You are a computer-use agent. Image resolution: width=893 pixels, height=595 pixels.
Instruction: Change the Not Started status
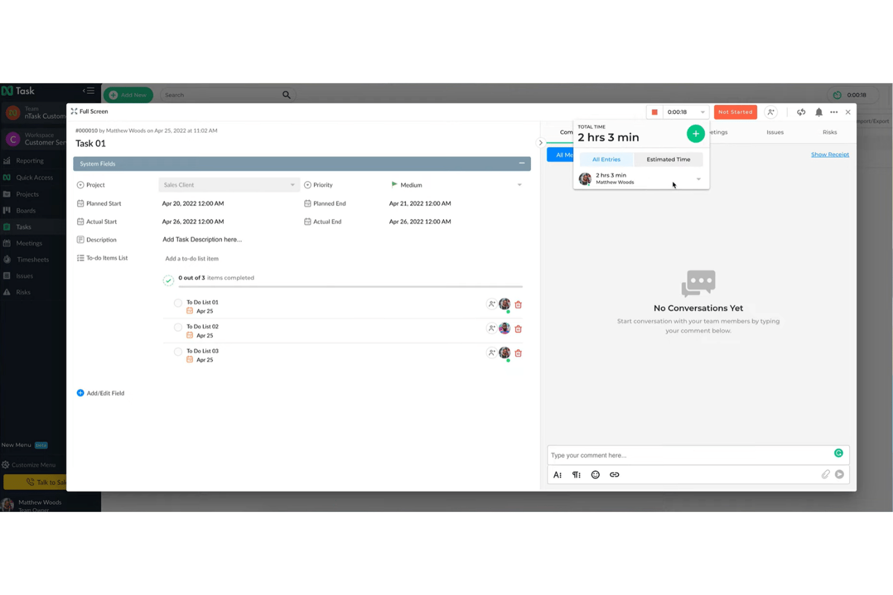point(736,112)
